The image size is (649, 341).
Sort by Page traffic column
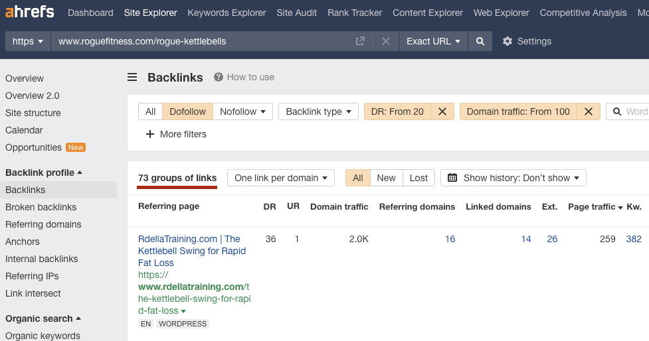(x=595, y=207)
